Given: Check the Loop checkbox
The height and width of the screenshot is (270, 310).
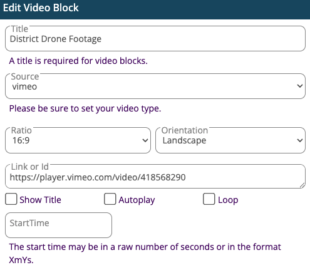Looking at the screenshot, I should pyautogui.click(x=209, y=199).
